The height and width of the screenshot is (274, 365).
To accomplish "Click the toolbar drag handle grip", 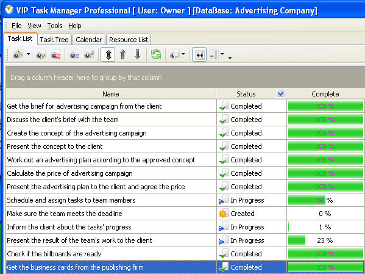I will [x=7, y=55].
